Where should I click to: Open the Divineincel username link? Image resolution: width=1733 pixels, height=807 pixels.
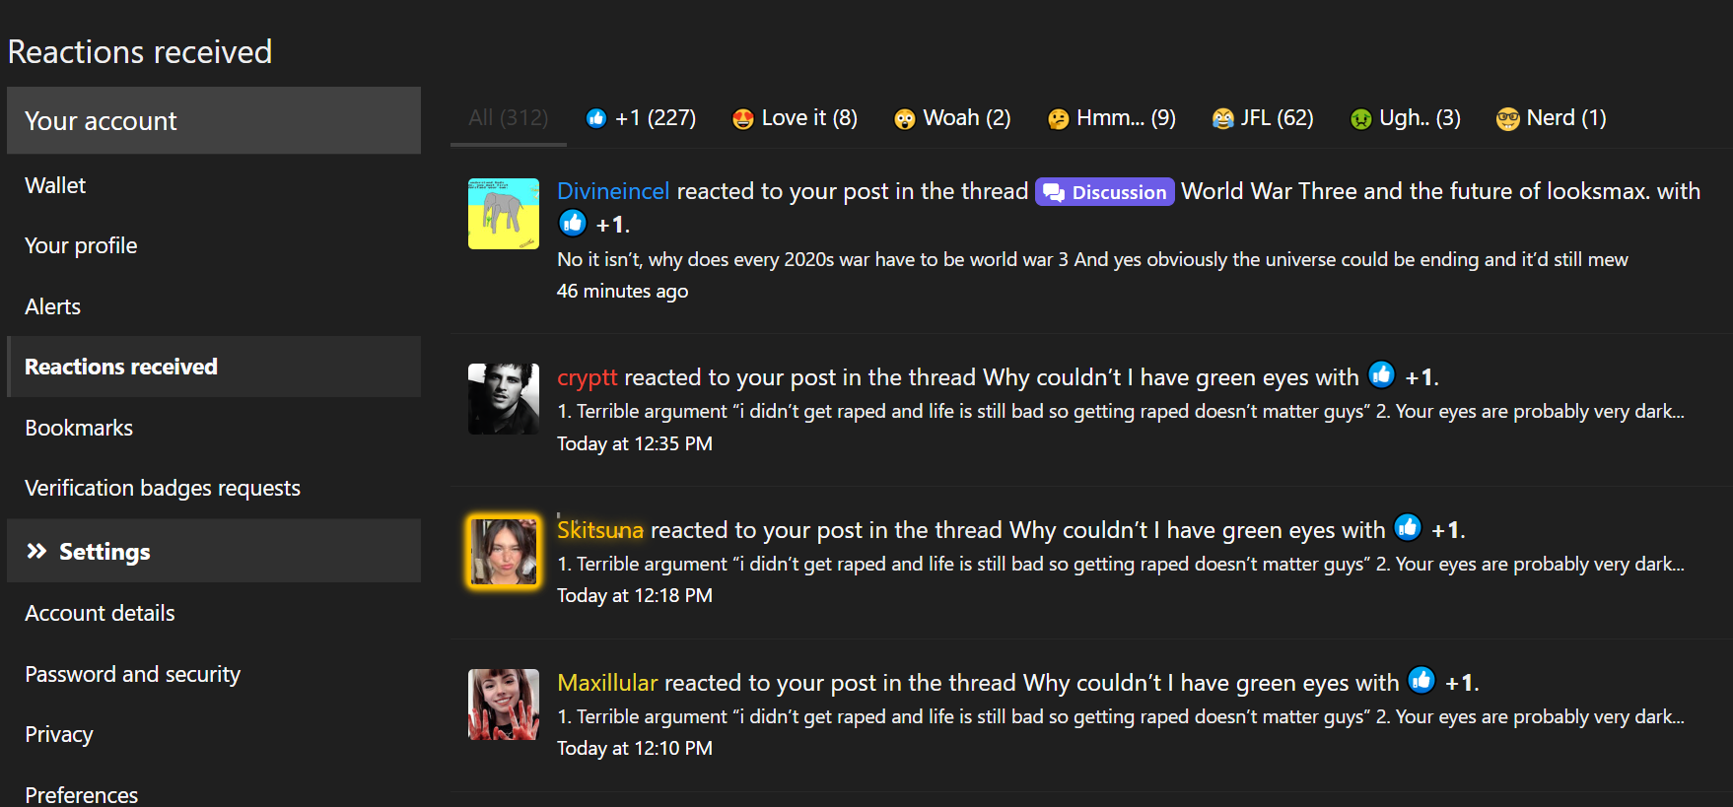613,191
